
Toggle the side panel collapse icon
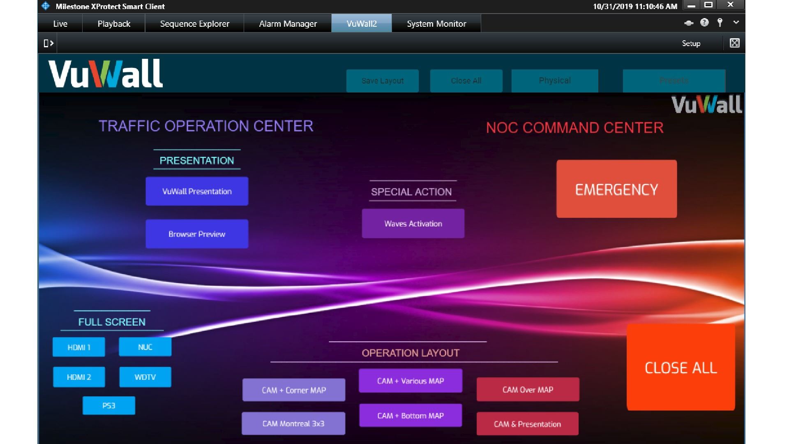coord(48,43)
